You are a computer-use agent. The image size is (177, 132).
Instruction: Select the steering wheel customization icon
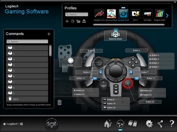click(120, 124)
